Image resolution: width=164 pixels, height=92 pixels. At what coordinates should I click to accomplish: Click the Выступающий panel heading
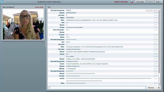pyautogui.click(x=8, y=7)
